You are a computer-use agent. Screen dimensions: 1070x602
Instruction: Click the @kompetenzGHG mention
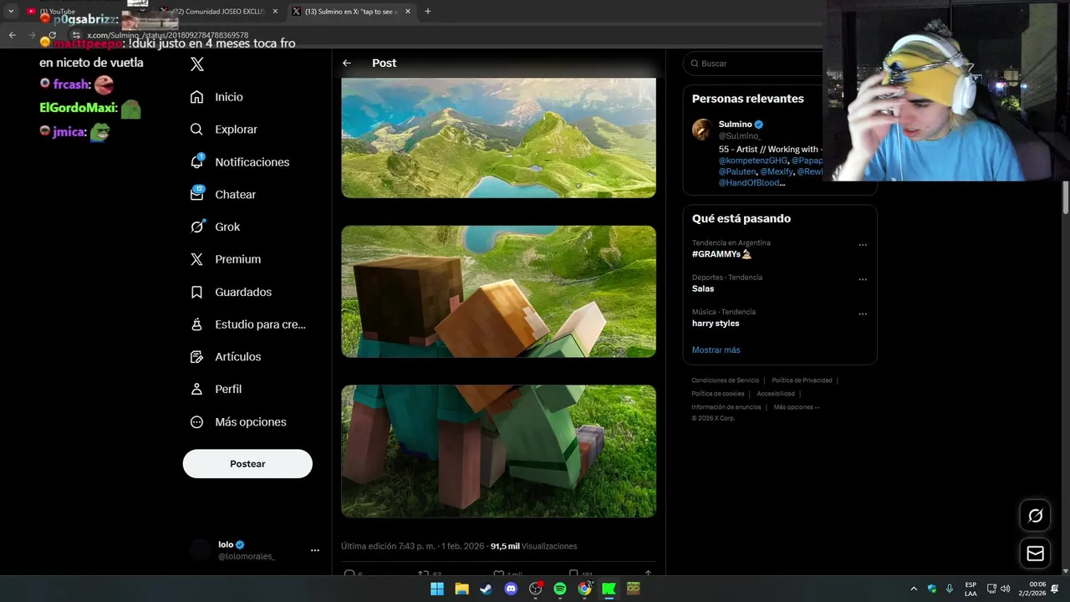pyautogui.click(x=753, y=161)
